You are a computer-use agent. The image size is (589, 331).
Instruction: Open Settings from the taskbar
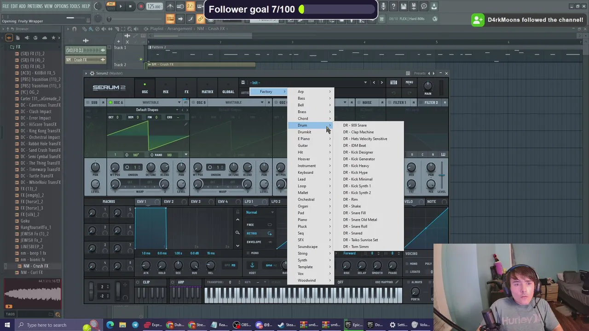tap(398, 325)
